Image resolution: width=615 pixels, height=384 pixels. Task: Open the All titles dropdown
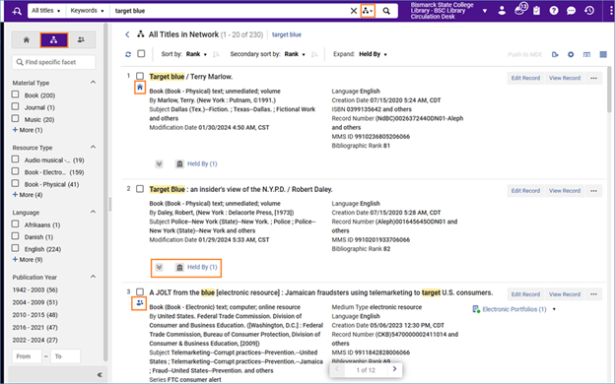(46, 11)
